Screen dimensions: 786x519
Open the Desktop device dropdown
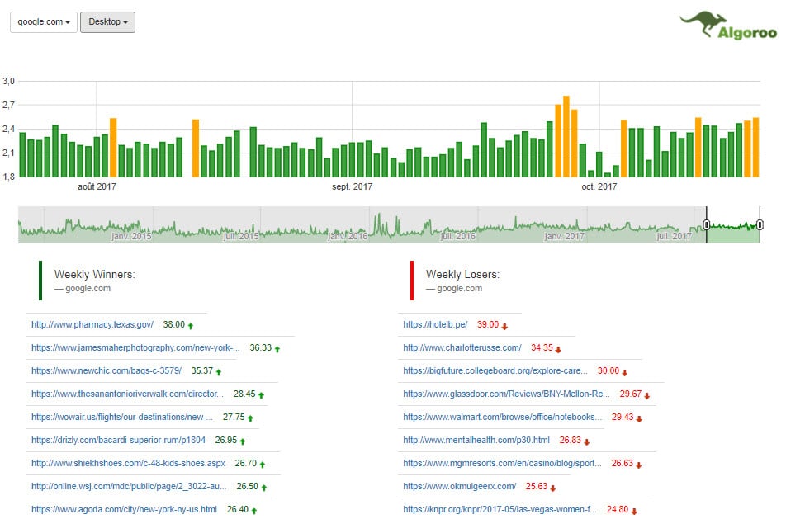coord(108,22)
